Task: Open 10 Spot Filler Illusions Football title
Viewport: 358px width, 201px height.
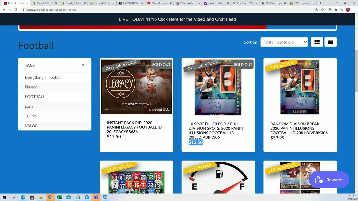Action: (x=216, y=130)
